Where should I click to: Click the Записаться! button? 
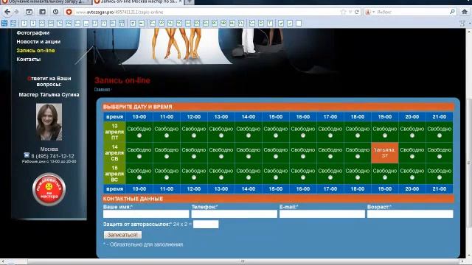[x=122, y=235]
